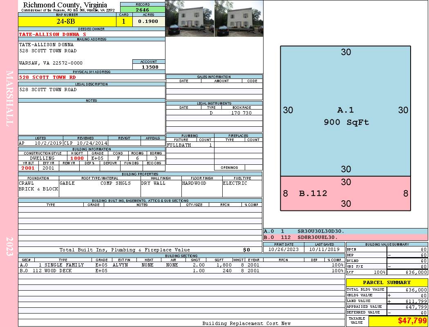Click the record number 2646 field
Image resolution: width=429 pixels, height=327 pixels.
[143, 9]
